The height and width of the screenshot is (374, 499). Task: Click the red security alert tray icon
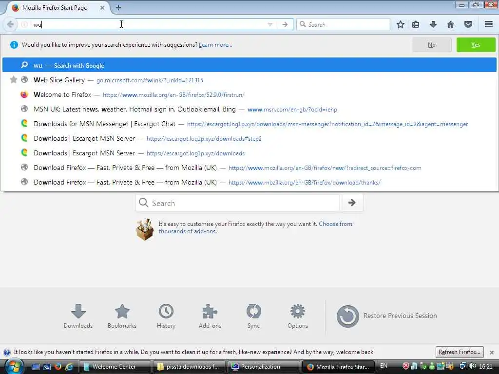(x=405, y=366)
